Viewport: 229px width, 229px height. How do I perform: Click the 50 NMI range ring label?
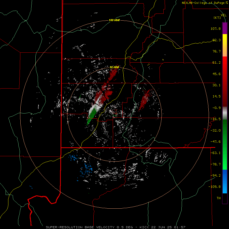(x=114, y=67)
